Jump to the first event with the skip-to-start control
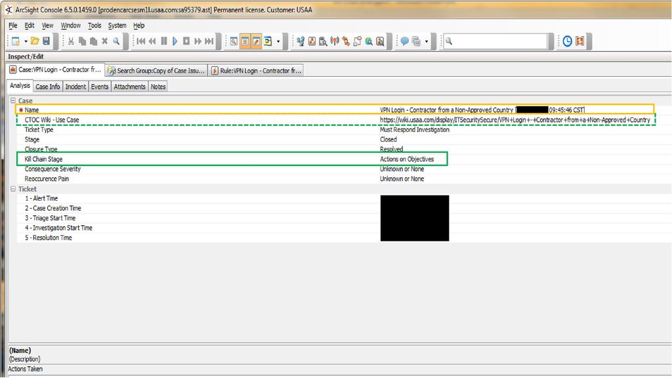The height and width of the screenshot is (378, 672). 141,41
